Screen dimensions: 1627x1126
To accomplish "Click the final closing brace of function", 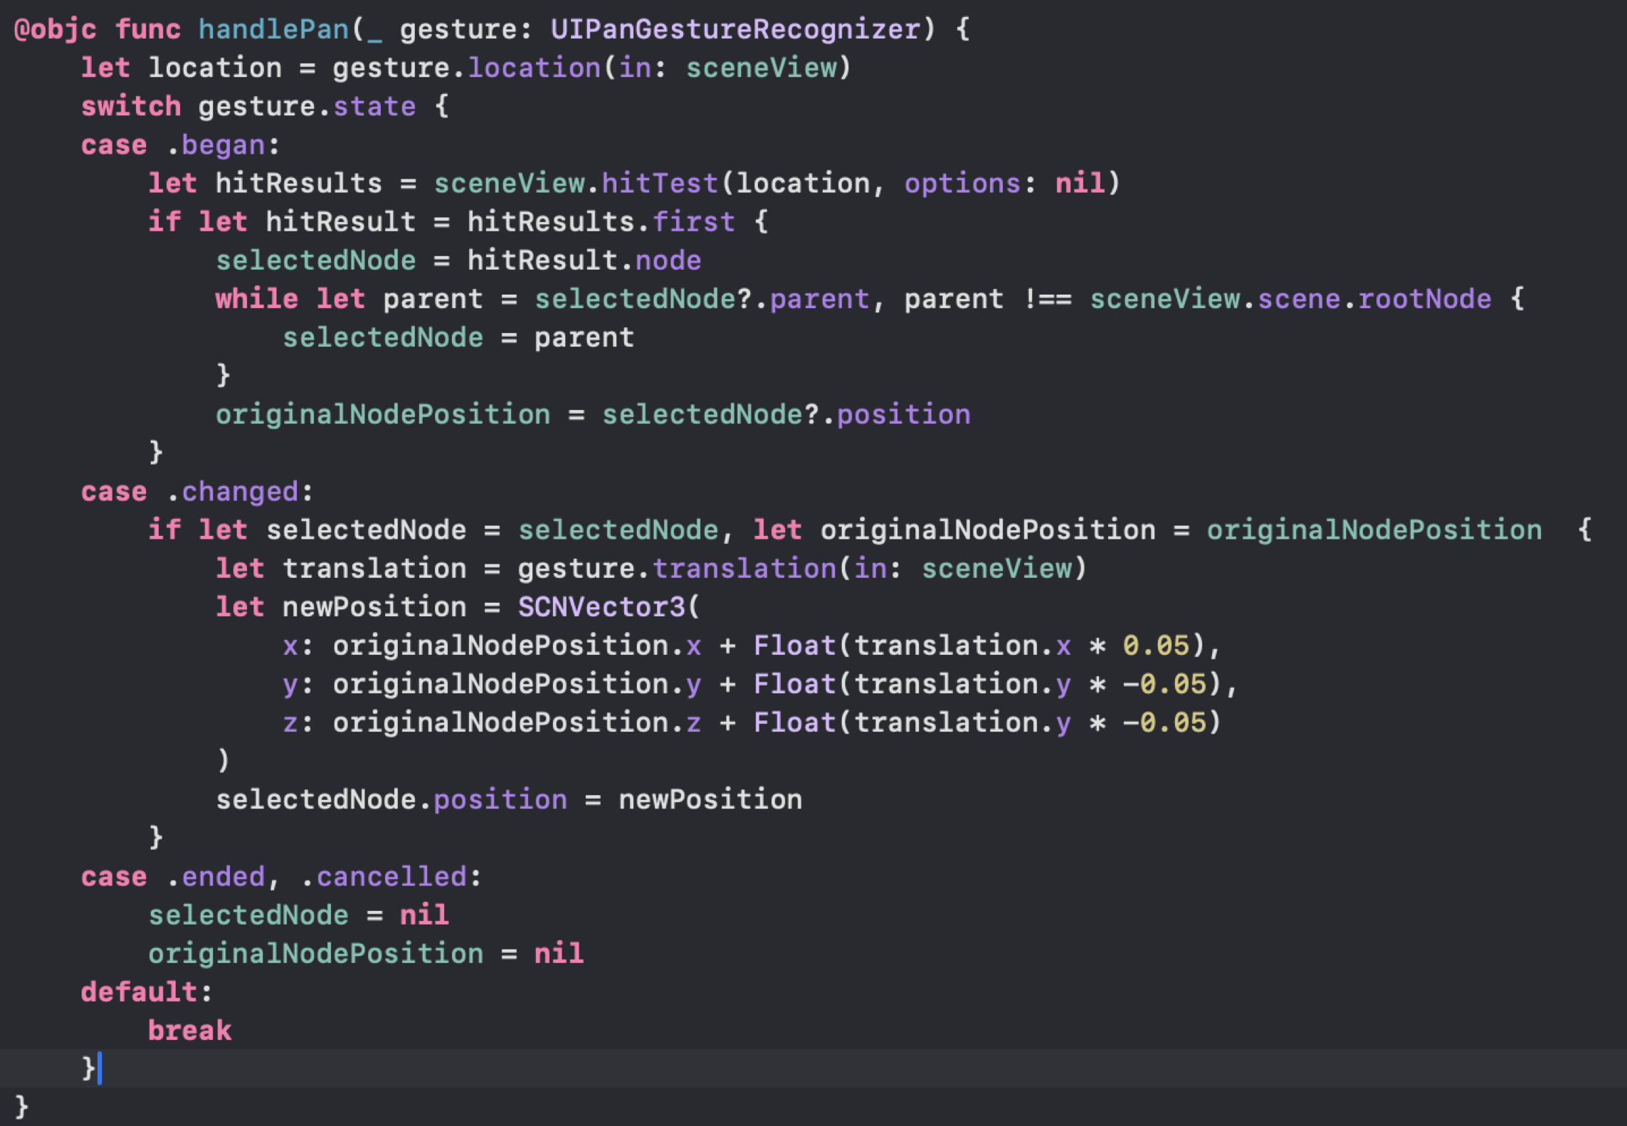I will [21, 1107].
